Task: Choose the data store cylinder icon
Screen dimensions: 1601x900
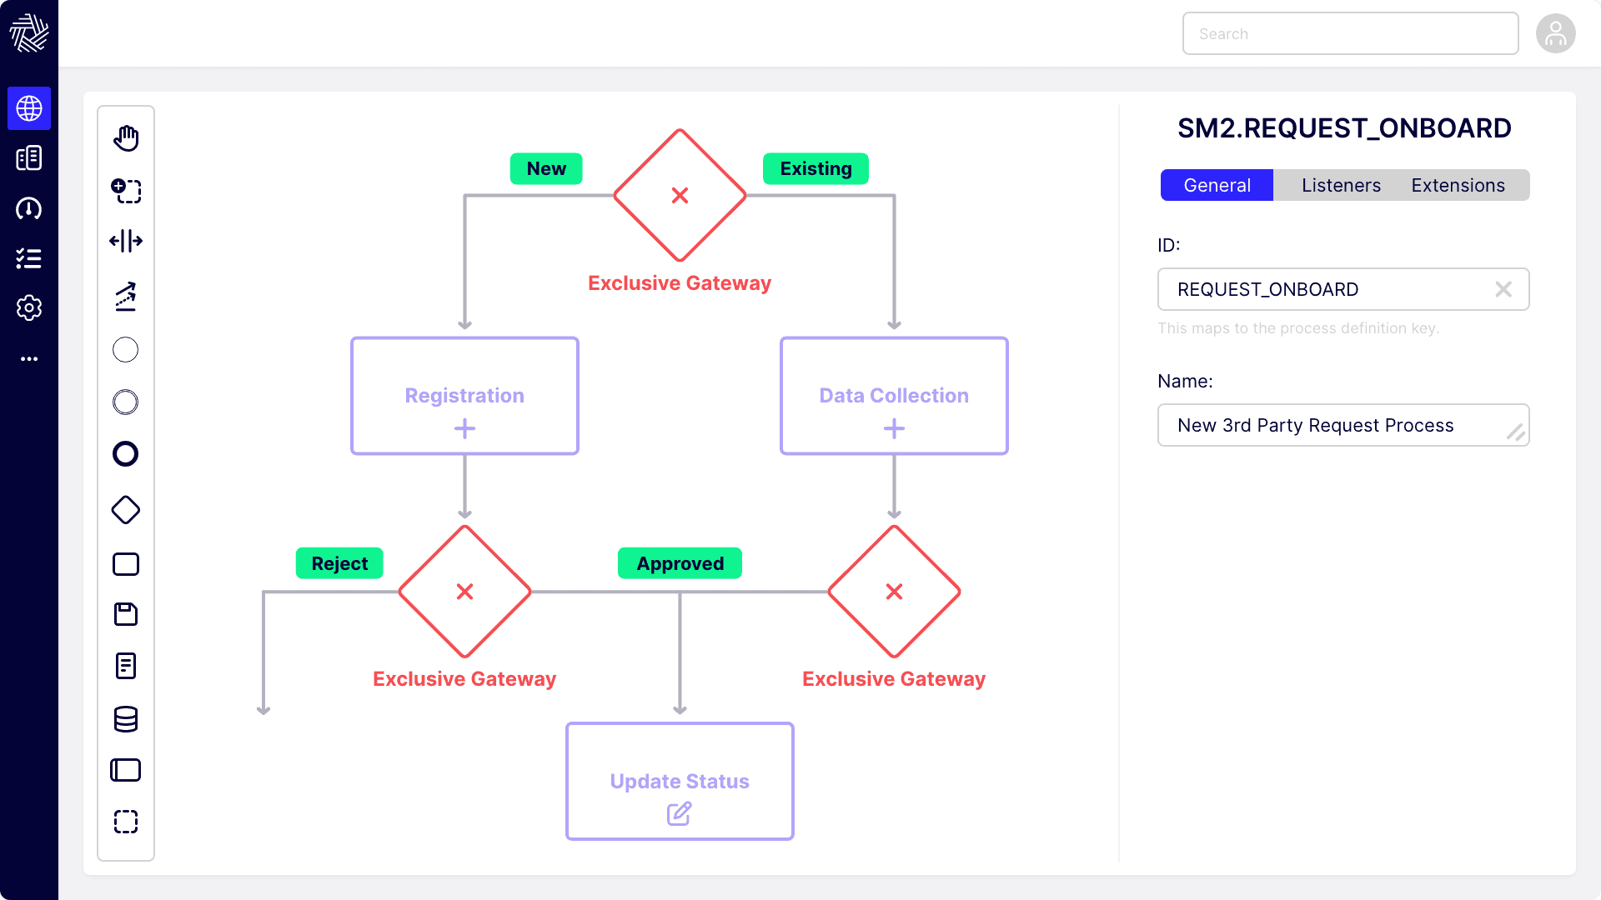Action: pos(126,719)
